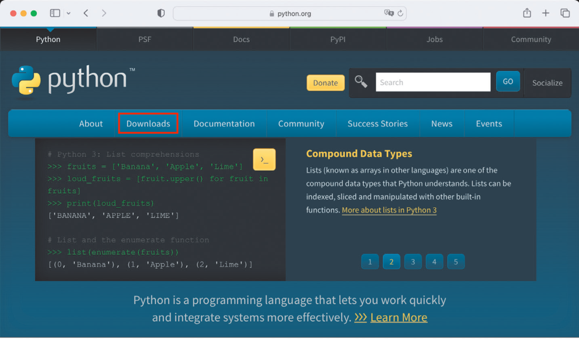Open a new tab with plus icon
This screenshot has height=339, width=579.
(545, 13)
